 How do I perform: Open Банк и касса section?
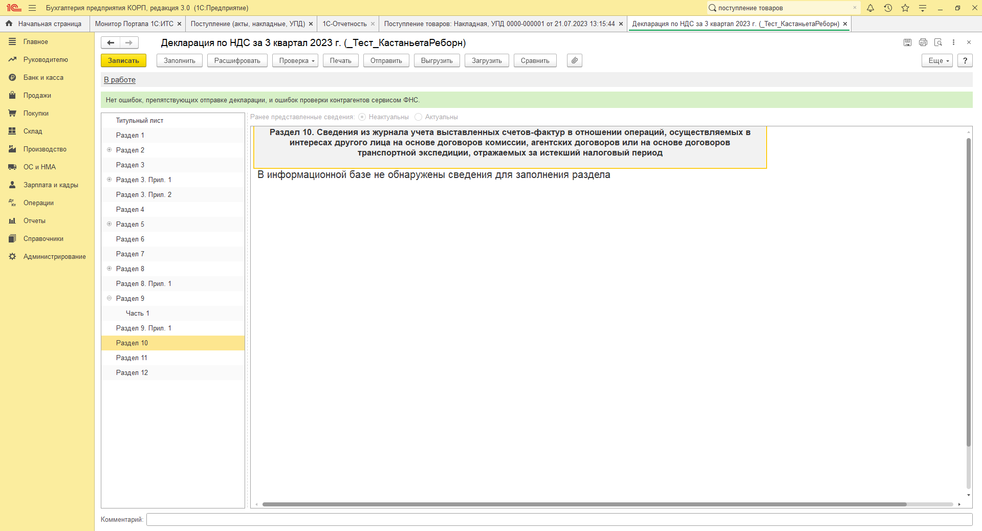[x=47, y=78]
